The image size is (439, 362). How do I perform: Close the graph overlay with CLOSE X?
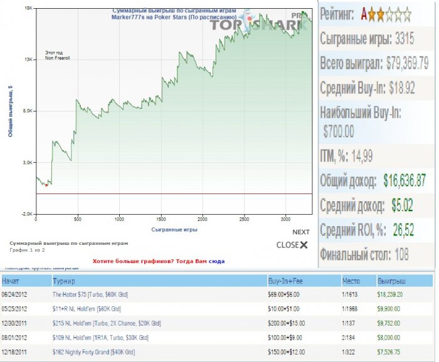coord(292,245)
